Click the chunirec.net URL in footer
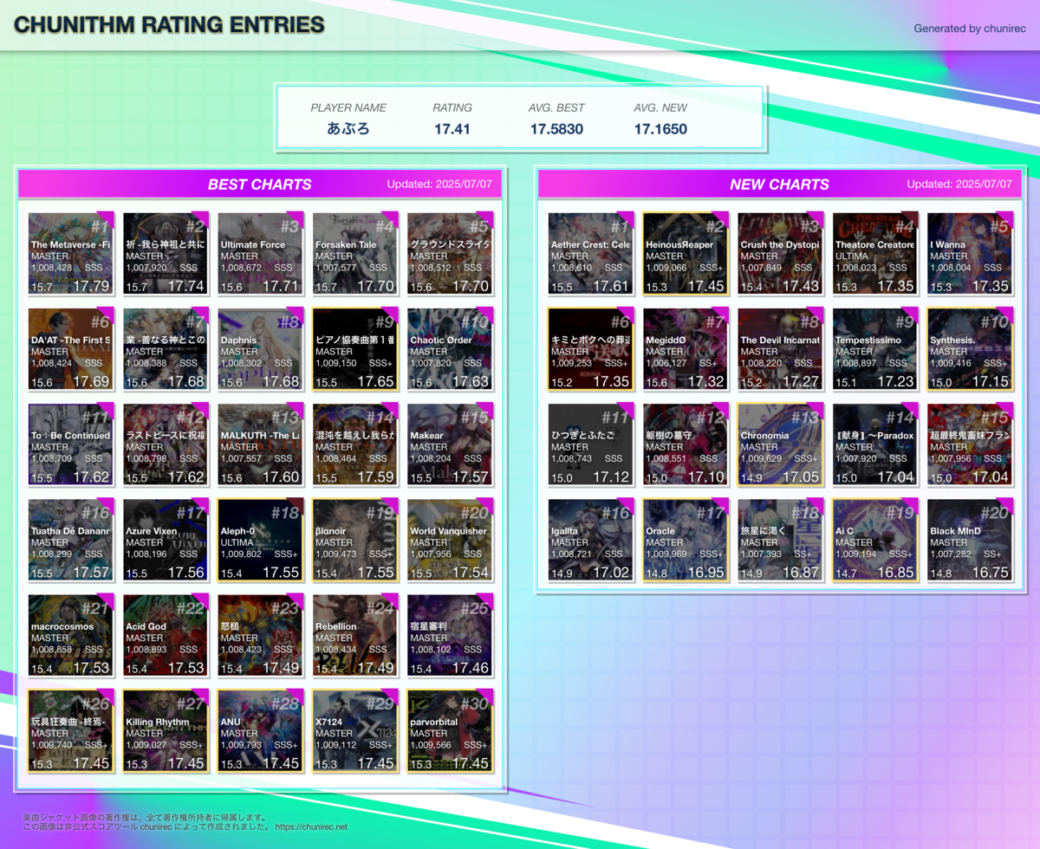The image size is (1040, 849). pyautogui.click(x=311, y=827)
